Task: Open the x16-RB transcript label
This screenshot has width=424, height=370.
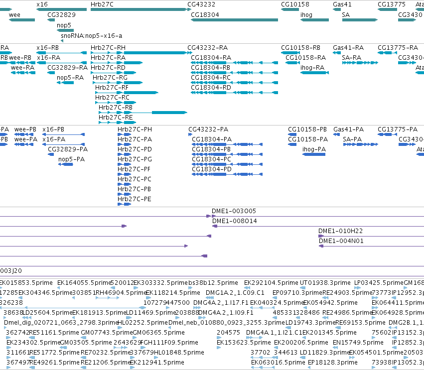Action: [x=48, y=48]
